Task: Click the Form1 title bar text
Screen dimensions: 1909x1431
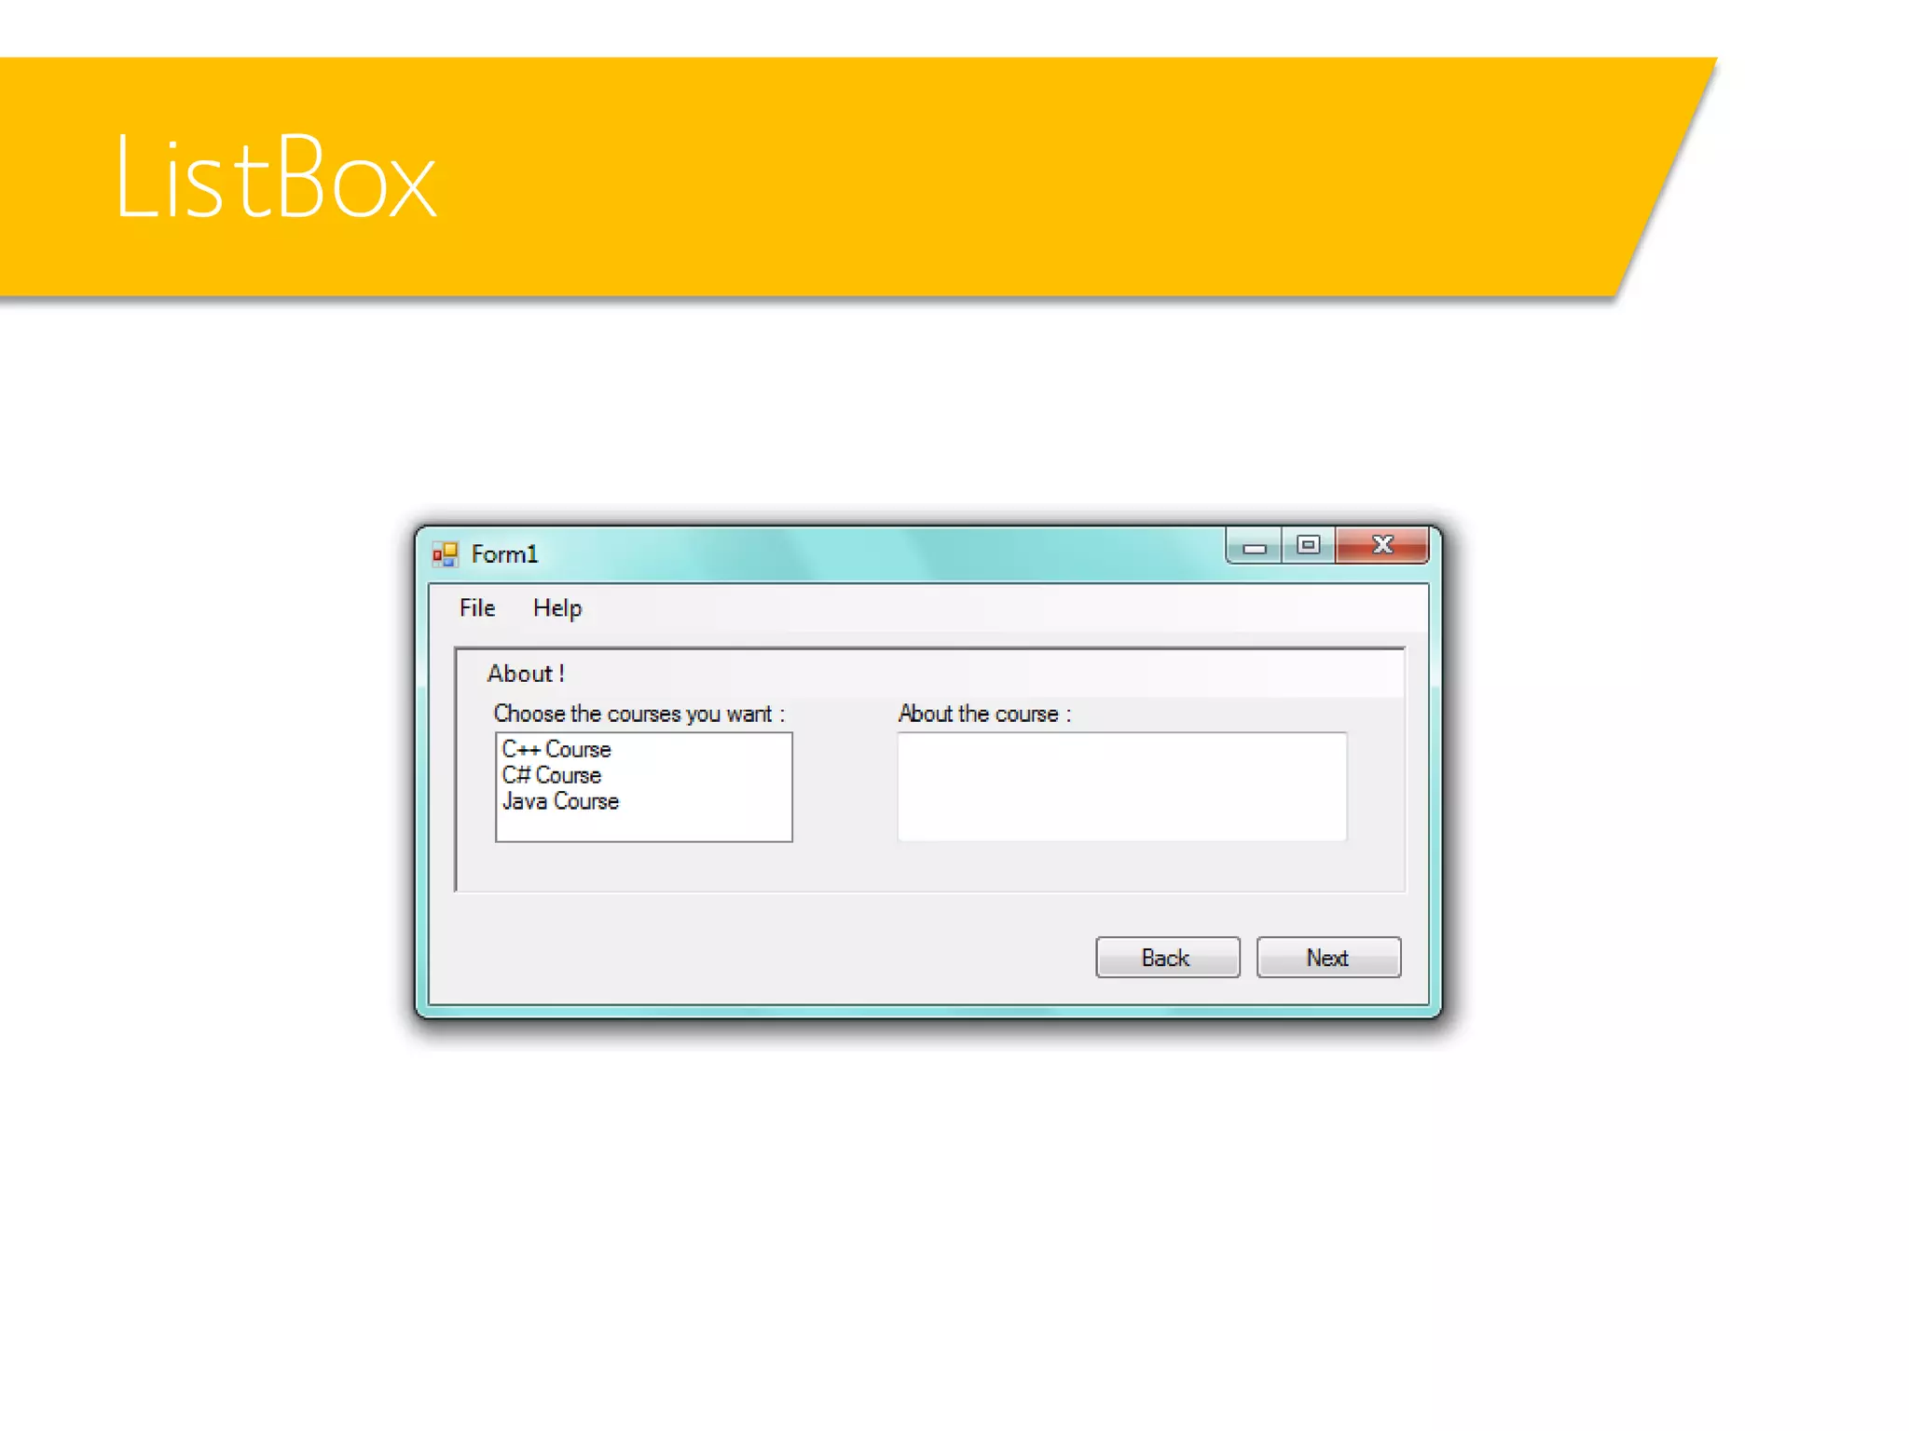Action: (x=504, y=554)
